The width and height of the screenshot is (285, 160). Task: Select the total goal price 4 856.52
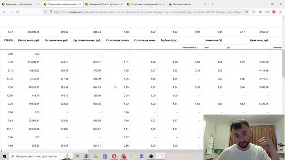264,32
